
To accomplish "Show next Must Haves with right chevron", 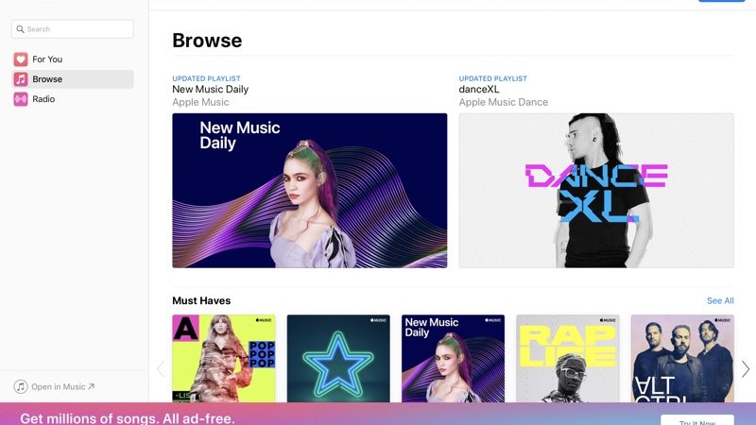I will [x=746, y=369].
